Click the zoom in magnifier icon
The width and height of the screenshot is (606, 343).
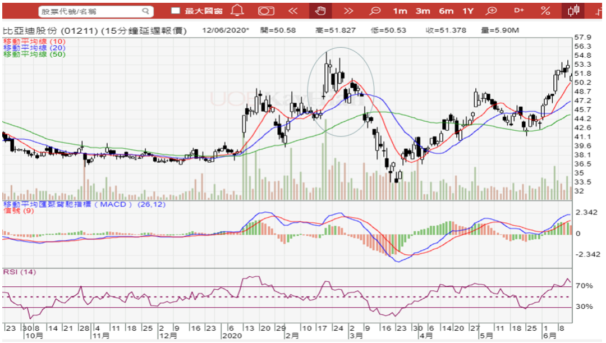[x=492, y=11]
